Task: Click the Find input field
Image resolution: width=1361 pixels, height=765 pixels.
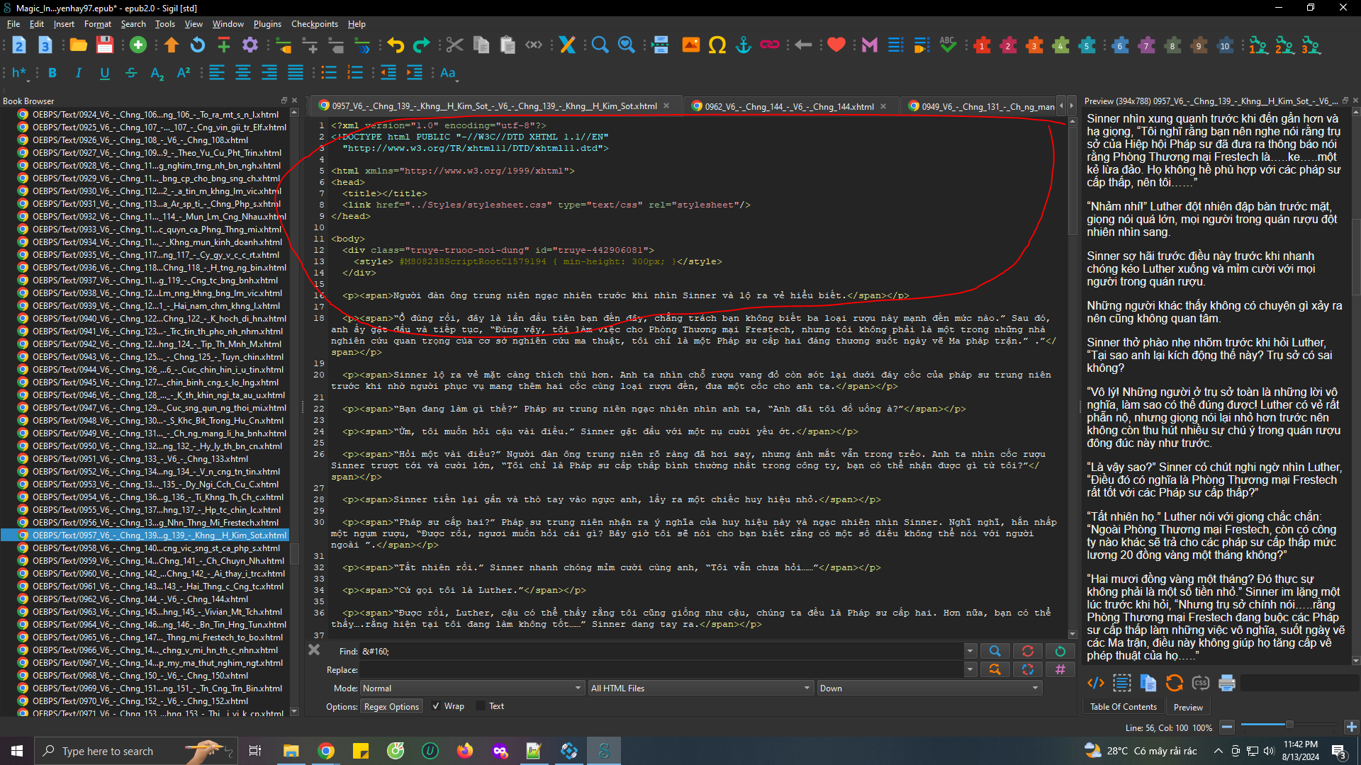Action: click(x=661, y=651)
